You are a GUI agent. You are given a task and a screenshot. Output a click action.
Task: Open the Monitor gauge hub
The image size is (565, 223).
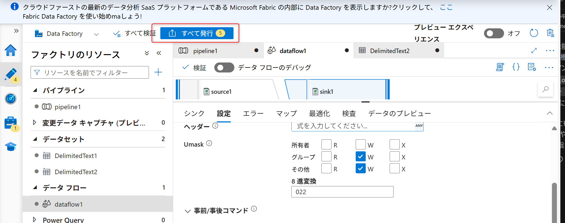(x=11, y=99)
